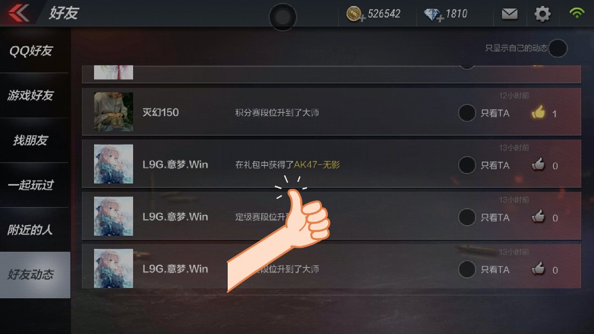
Task: Like the AK47-无影 gift pack post
Action: tap(538, 165)
